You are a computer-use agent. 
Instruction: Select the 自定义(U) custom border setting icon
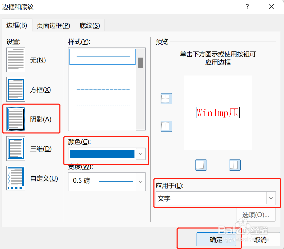(x=16, y=178)
